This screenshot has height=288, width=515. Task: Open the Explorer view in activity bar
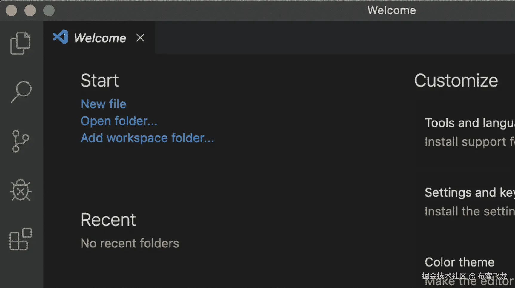pyautogui.click(x=20, y=43)
